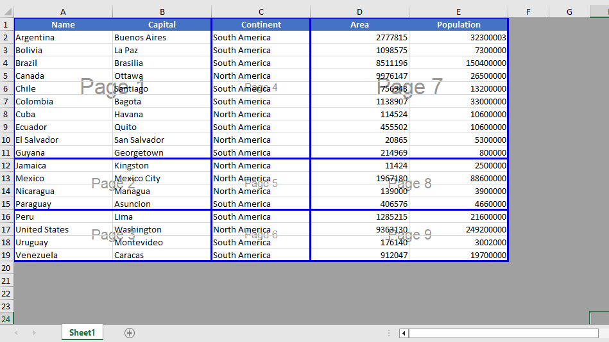Select row 19 header
609x342 pixels.
pos(6,255)
